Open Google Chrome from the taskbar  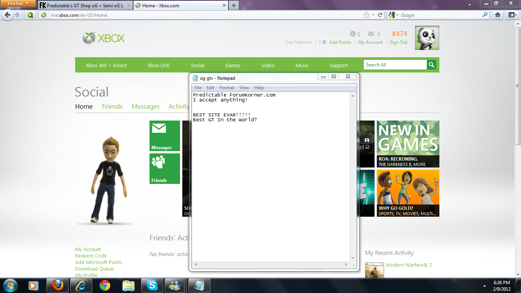click(105, 285)
